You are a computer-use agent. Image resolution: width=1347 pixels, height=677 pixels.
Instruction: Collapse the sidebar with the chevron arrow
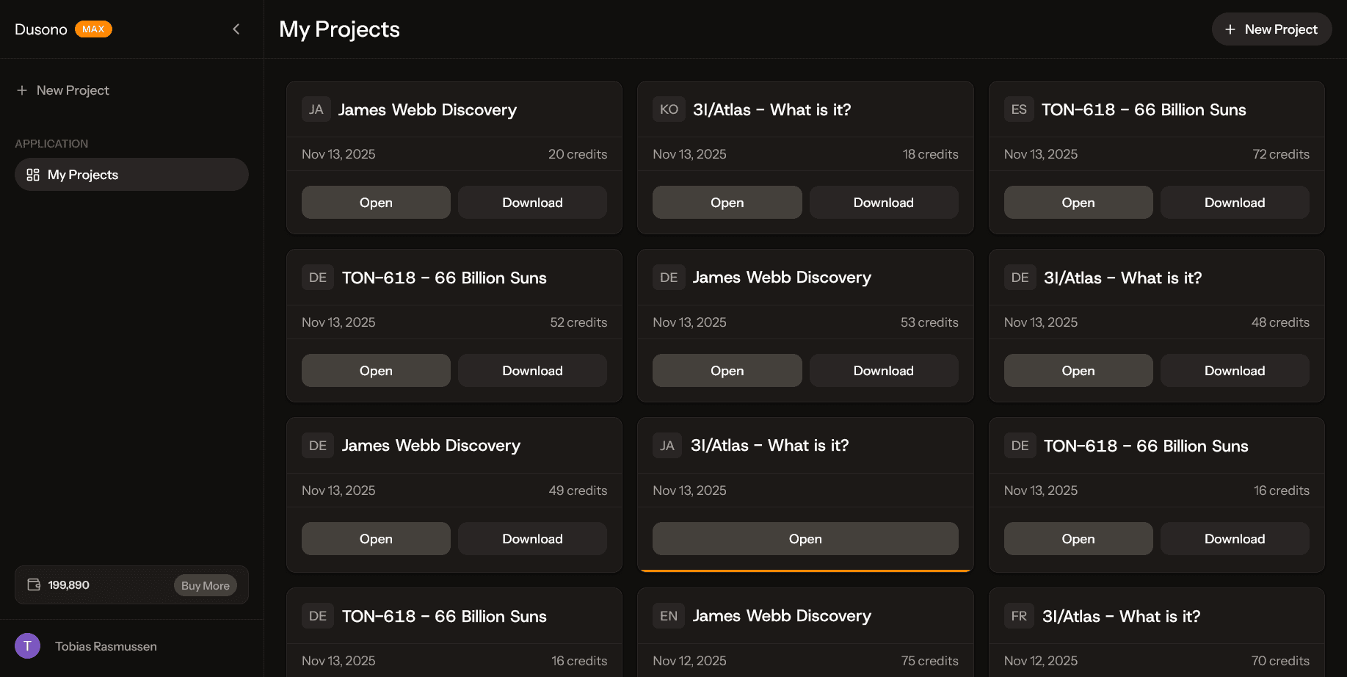[236, 29]
